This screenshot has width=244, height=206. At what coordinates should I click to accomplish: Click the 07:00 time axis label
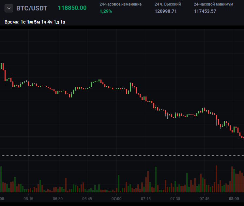coord(116,199)
